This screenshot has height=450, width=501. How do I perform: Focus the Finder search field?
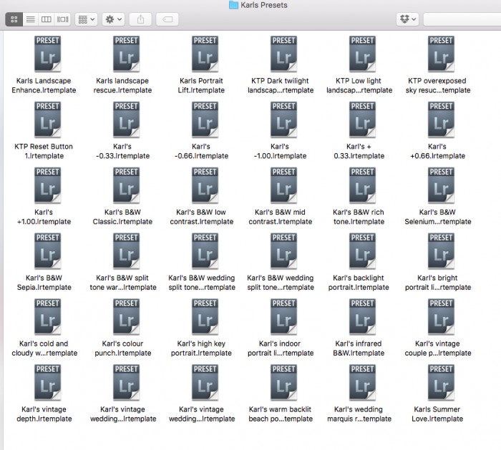[462, 19]
